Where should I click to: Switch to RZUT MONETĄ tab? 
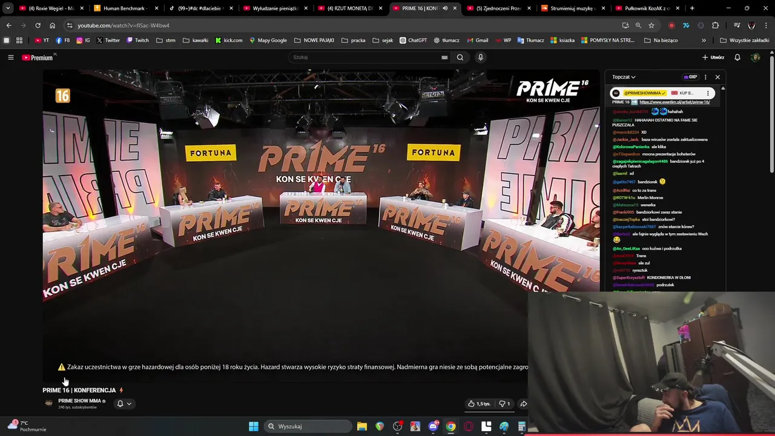(349, 8)
